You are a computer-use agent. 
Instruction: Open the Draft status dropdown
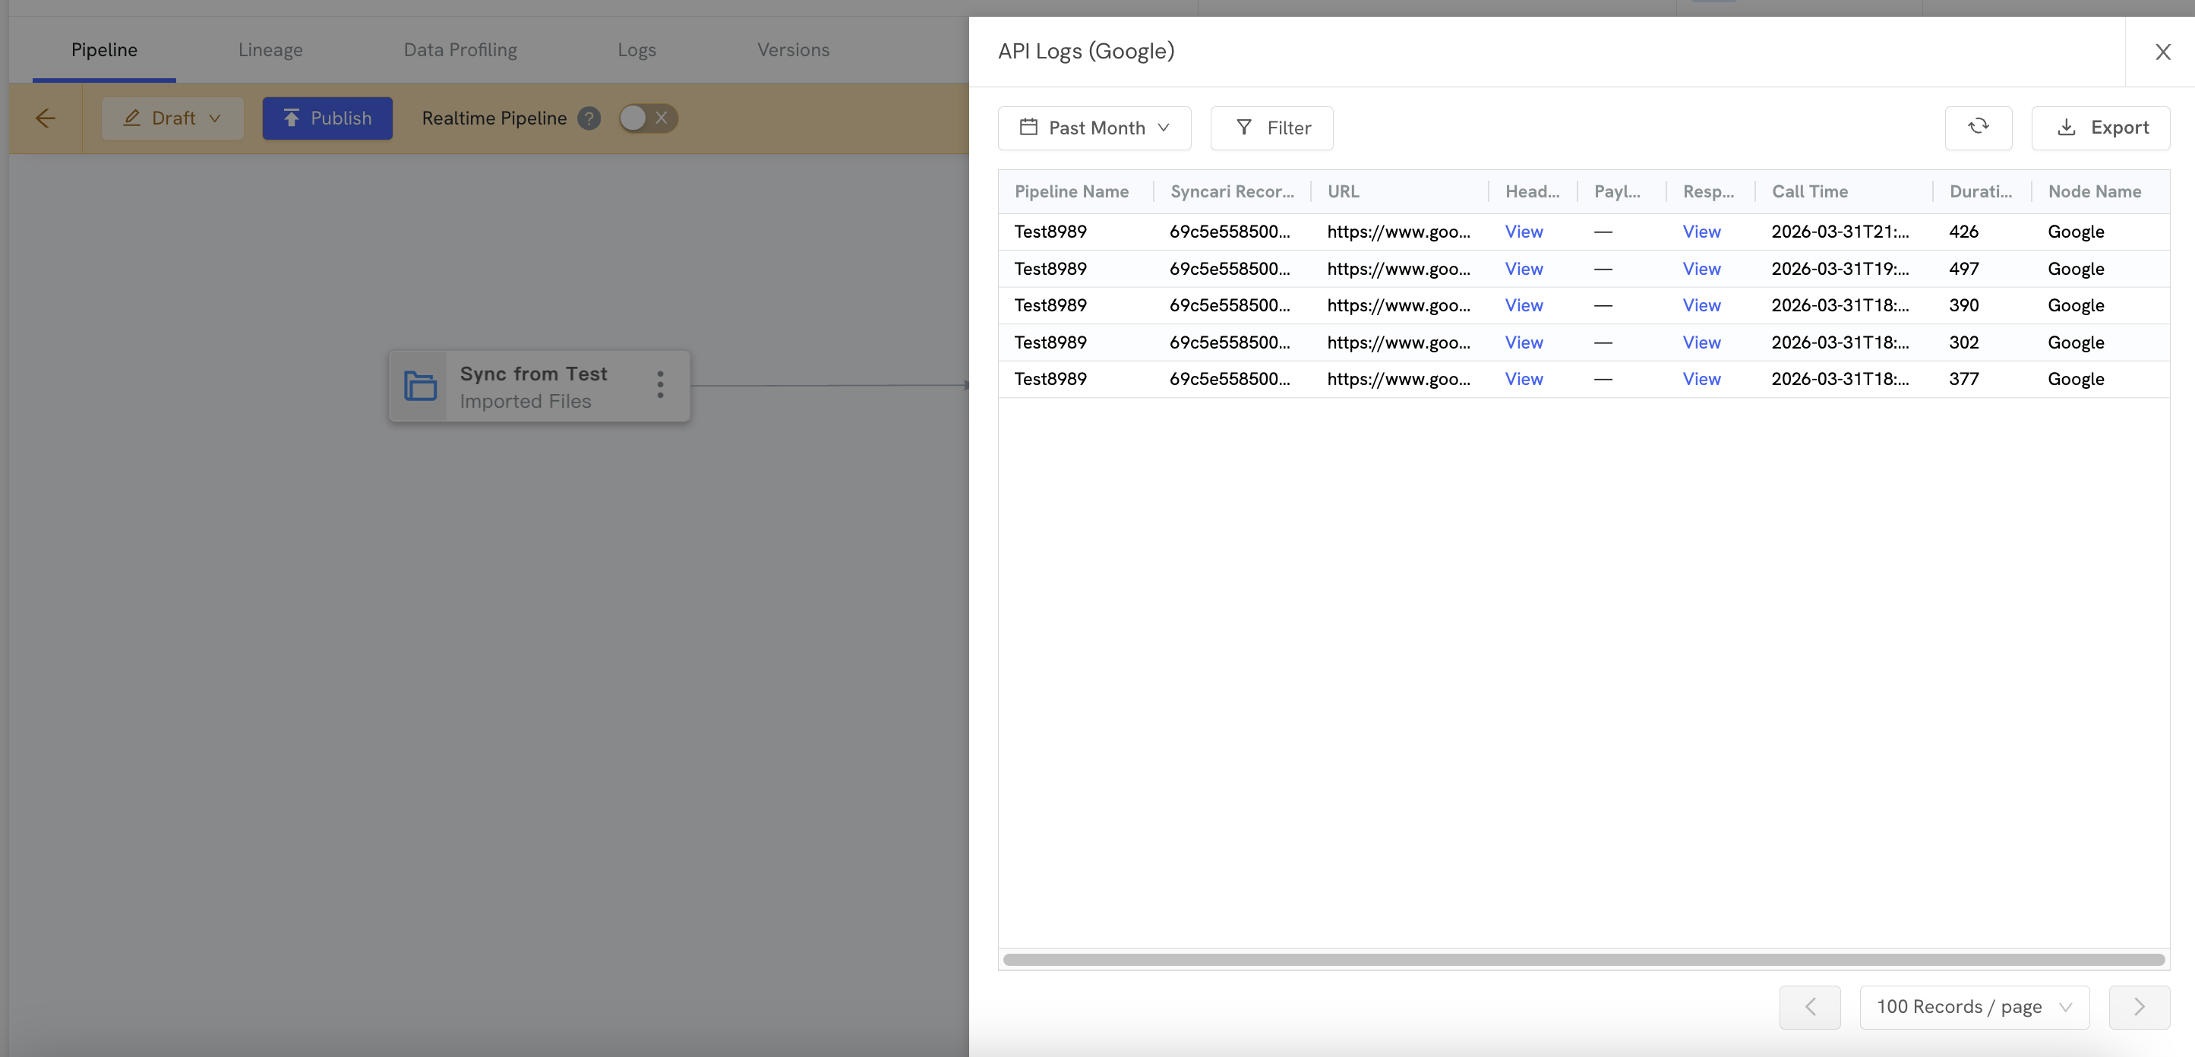point(172,118)
